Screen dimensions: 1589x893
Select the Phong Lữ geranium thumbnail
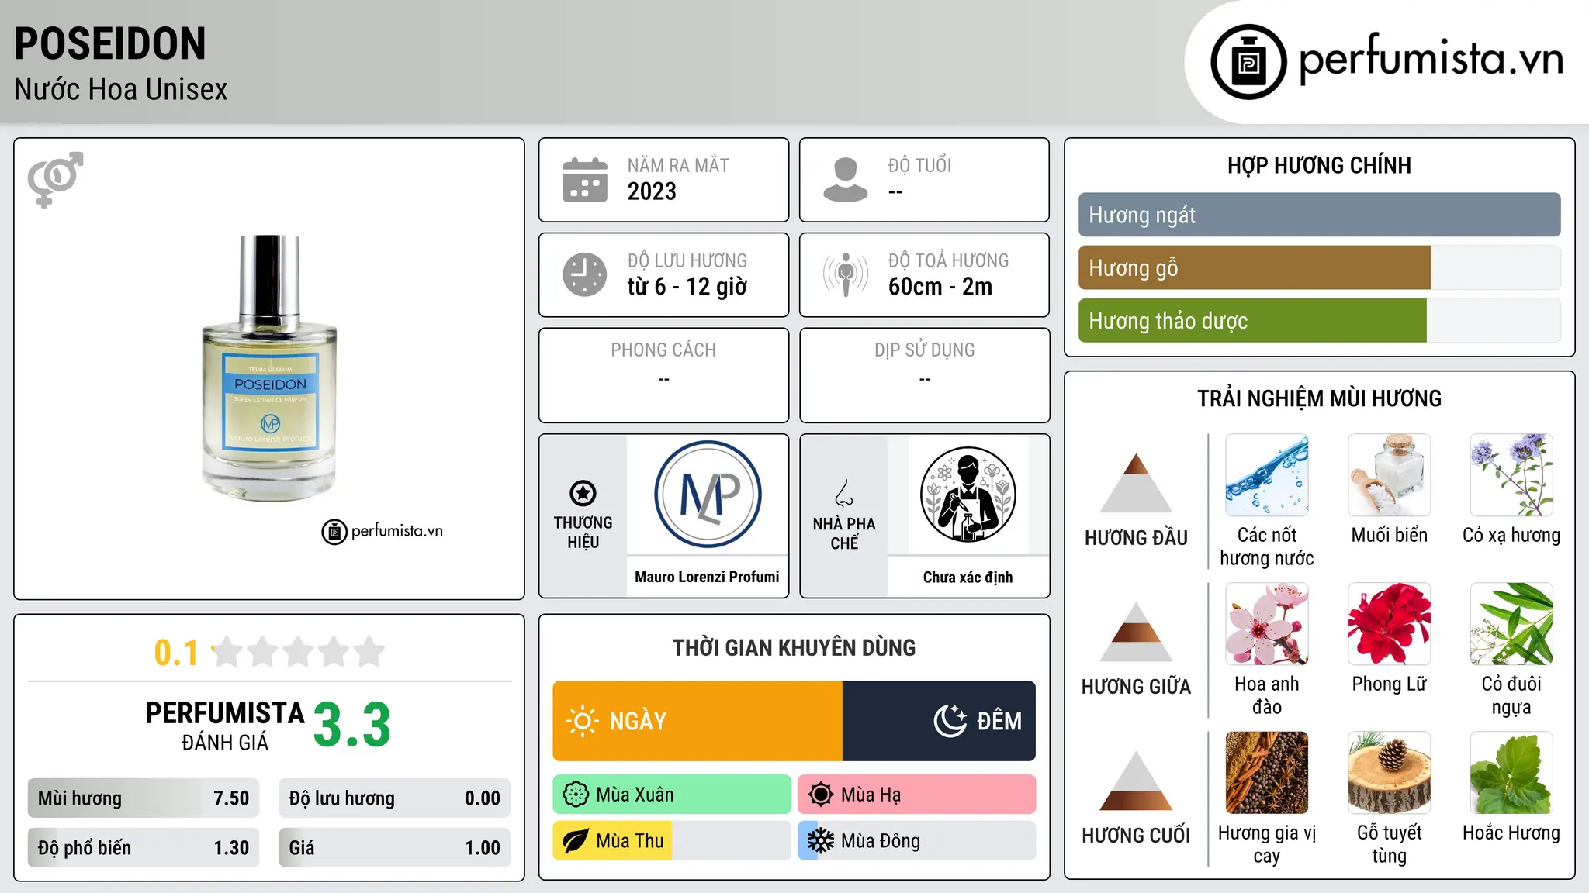(x=1390, y=624)
